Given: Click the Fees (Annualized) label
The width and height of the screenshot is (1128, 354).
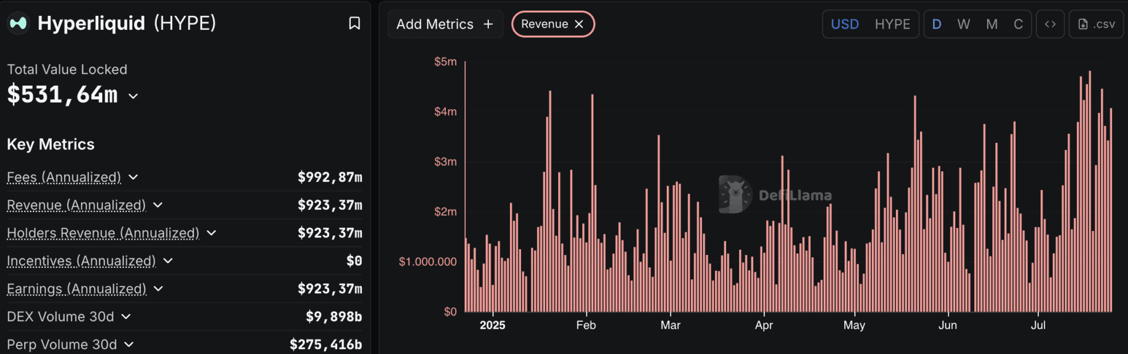Looking at the screenshot, I should pyautogui.click(x=64, y=177).
